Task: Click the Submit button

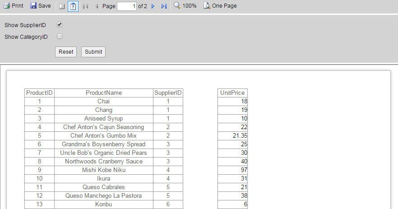Action: coord(93,52)
